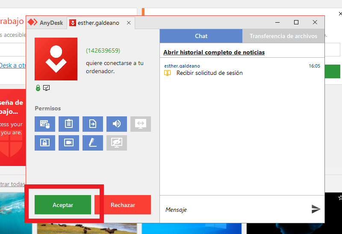Focus the Mensaje input field

(x=234, y=210)
